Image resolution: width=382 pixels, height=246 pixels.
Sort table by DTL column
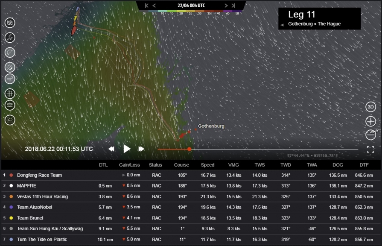(x=103, y=165)
